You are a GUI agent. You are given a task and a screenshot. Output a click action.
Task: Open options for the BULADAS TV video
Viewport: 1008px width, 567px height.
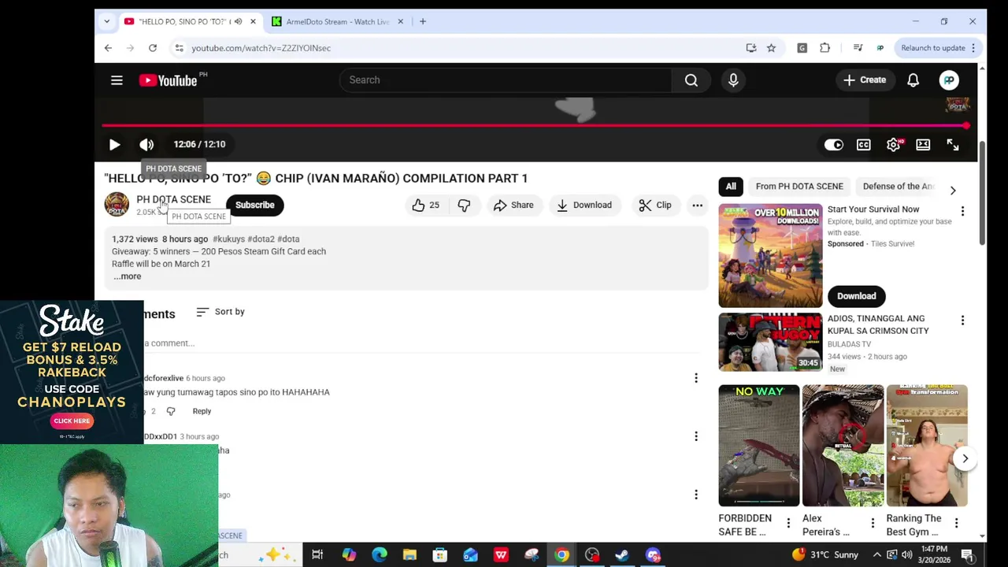pyautogui.click(x=962, y=321)
